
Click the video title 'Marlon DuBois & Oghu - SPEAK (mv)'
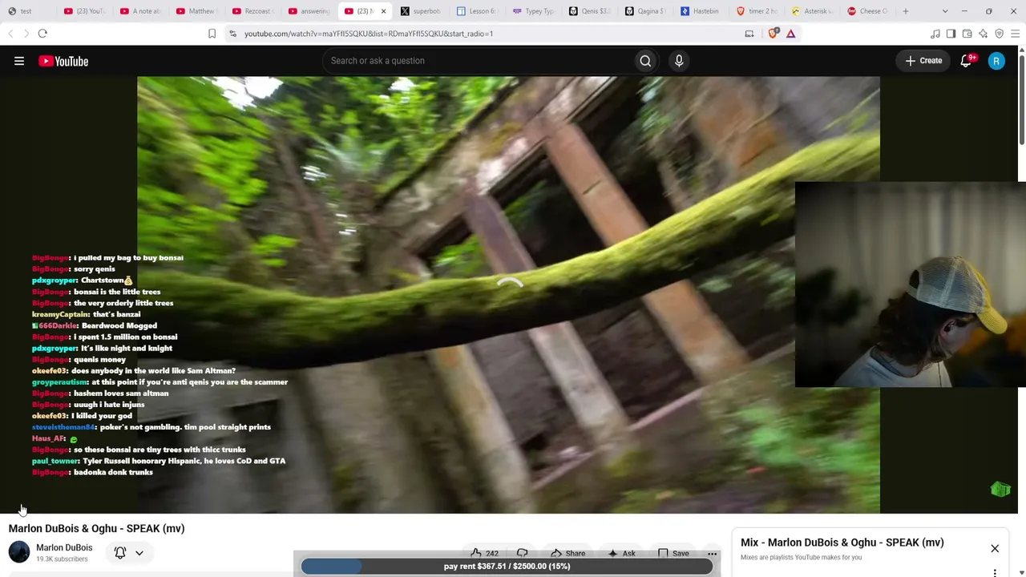(x=96, y=529)
